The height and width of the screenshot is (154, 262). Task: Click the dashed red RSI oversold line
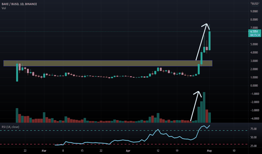[124, 144]
